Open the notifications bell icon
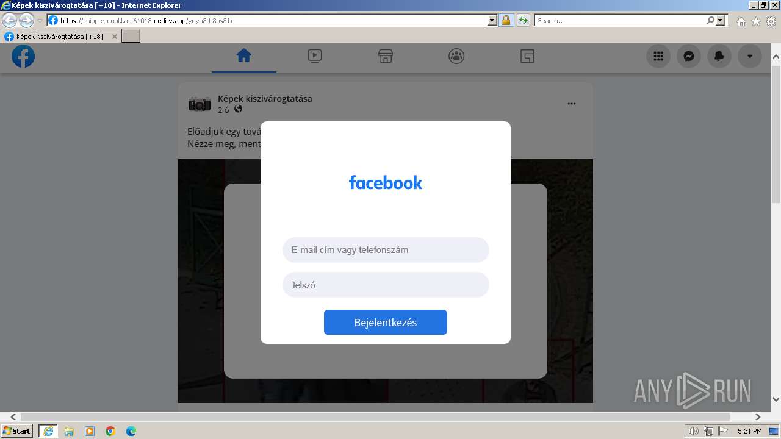The height and width of the screenshot is (439, 781). pyautogui.click(x=719, y=56)
